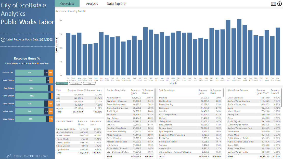Click Water Division 11% Leave Time segment
Image resolution: width=283 pixels, height=159 pixels.
[51, 119]
